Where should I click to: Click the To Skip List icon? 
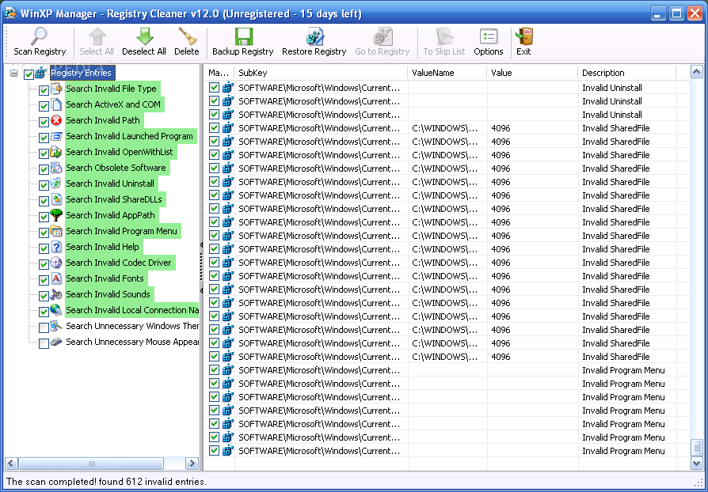tap(444, 36)
